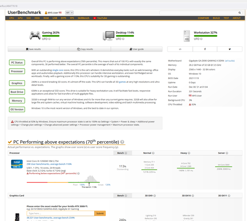
Task: Click the desktop monitor icon
Action: pyautogui.click(x=108, y=36)
